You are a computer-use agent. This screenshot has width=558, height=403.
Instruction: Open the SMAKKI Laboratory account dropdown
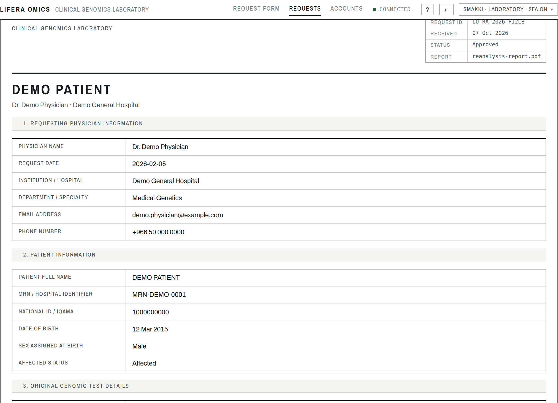pos(508,10)
